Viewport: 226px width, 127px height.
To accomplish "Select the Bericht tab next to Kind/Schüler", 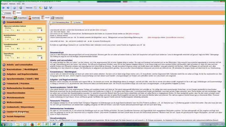I will click(x=46, y=18).
